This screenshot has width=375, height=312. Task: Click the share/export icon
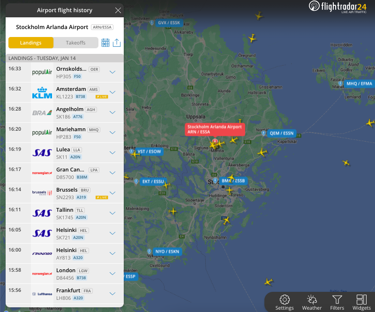[x=117, y=43]
